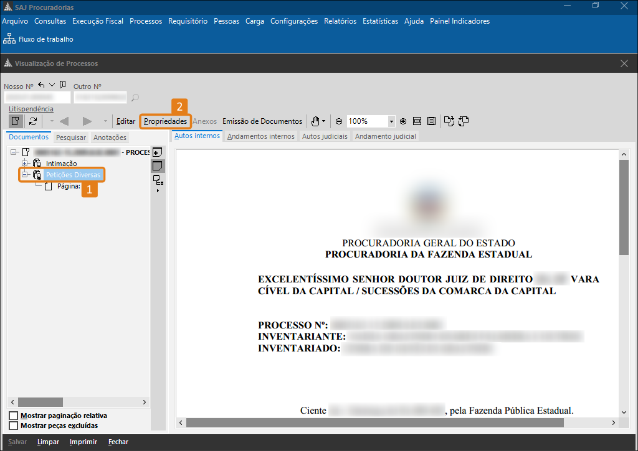Open the Execução Fiscal menu

click(98, 21)
